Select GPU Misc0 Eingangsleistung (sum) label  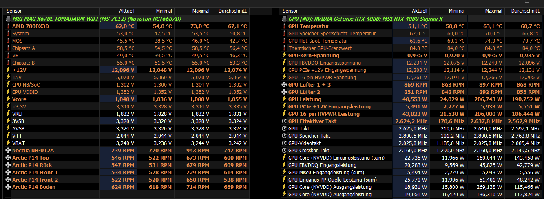pos(326,172)
